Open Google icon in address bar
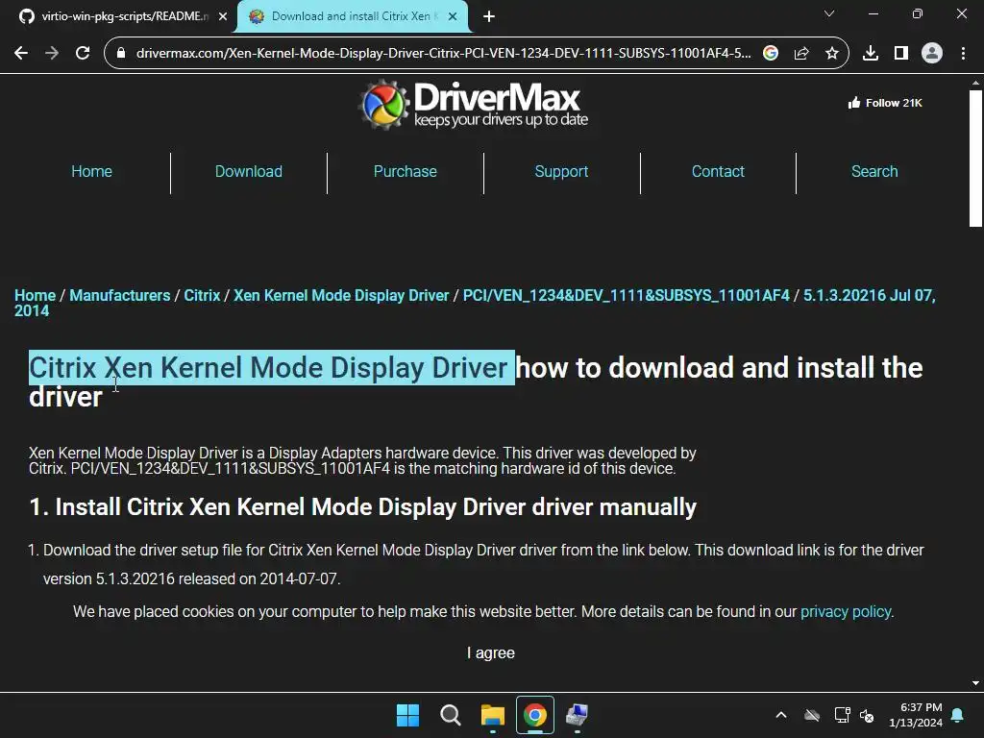Screen dimensions: 984x738 click(x=771, y=54)
